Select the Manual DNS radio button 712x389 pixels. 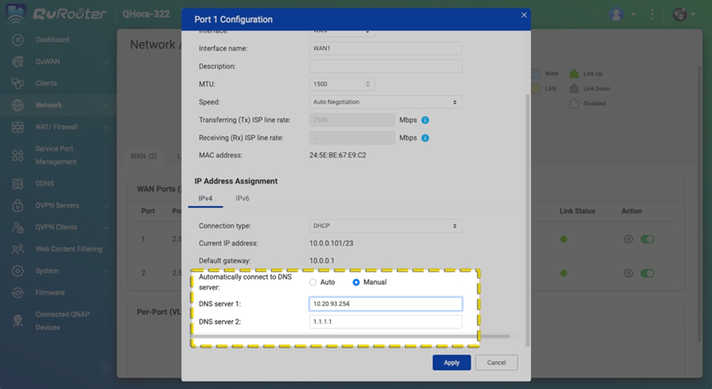point(356,282)
